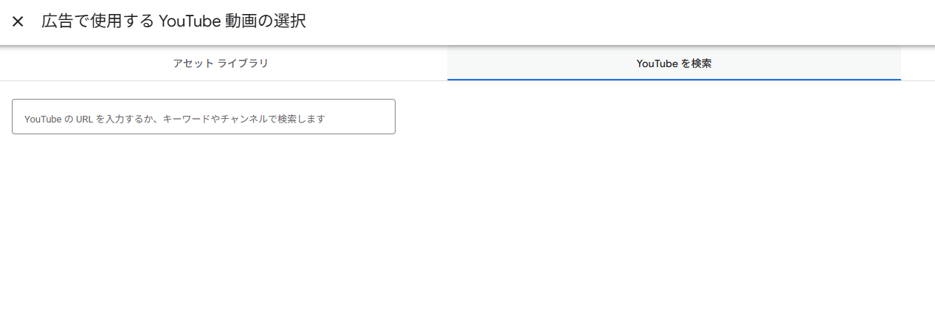This screenshot has height=332, width=935.
Task: Go to the Search YouTube tab
Action: coord(674,63)
